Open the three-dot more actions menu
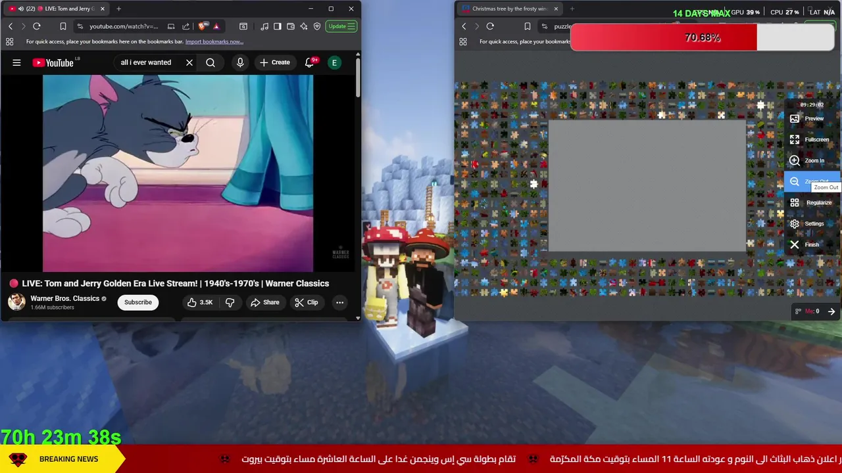Image resolution: width=842 pixels, height=473 pixels. (339, 302)
